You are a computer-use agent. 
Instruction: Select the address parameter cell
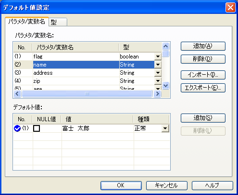click(76, 73)
